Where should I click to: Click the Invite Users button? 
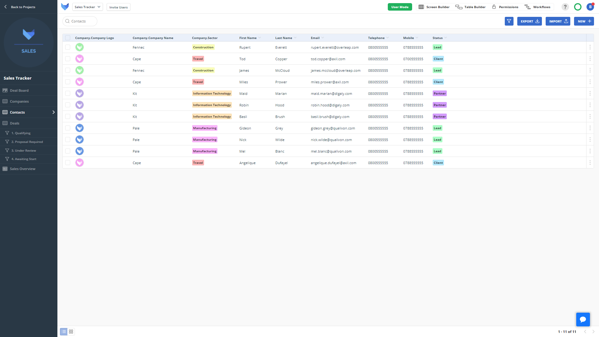point(118,7)
